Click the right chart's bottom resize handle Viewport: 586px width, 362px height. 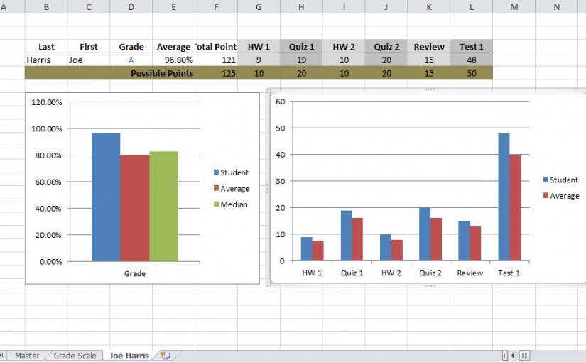pos(428,285)
